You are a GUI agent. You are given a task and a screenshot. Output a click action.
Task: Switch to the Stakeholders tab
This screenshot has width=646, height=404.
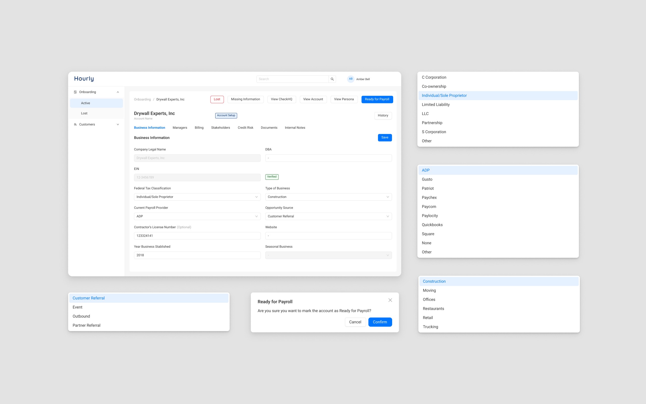[x=221, y=128]
